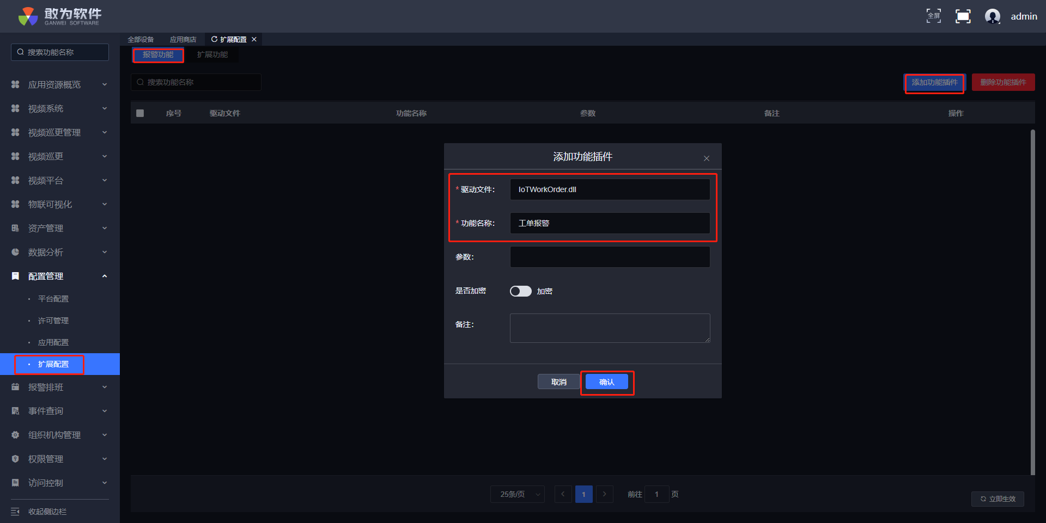This screenshot has width=1046, height=523.
Task: Click the 事件查询 search document icon
Action: click(15, 411)
